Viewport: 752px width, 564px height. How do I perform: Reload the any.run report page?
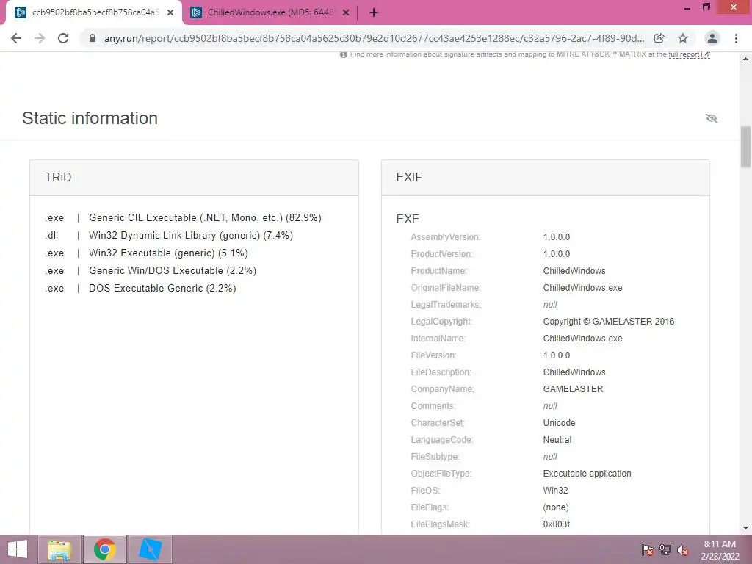click(x=63, y=38)
